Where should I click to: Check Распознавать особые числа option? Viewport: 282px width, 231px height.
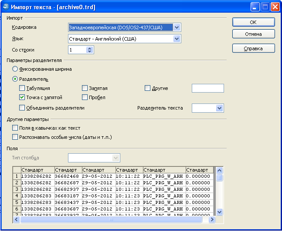(x=15, y=137)
